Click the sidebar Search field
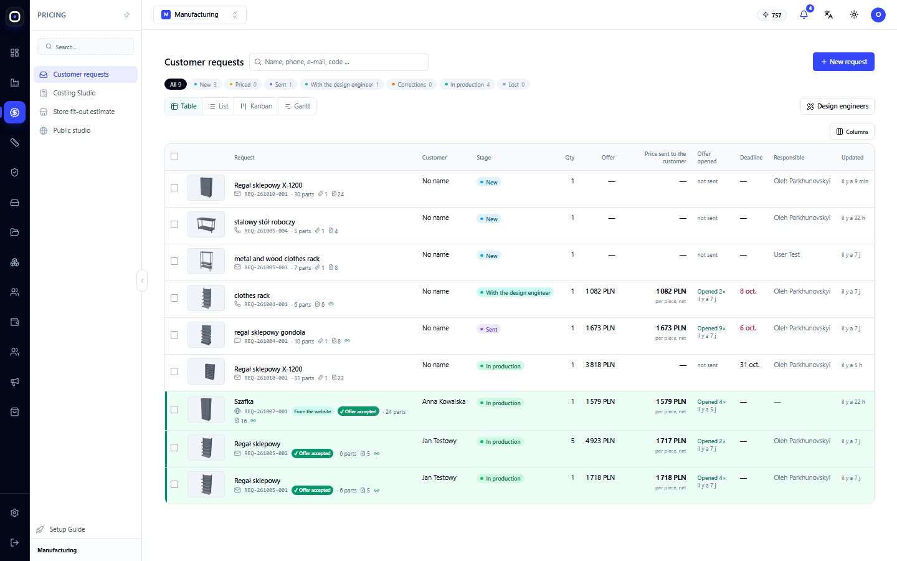The image size is (897, 561). 85,47
